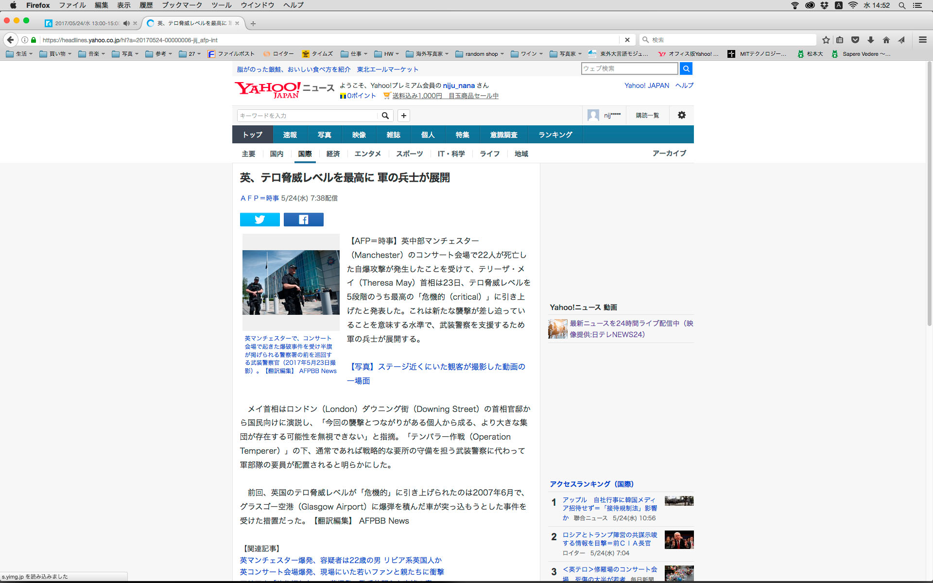Mute the audio tab speaker icon
The width and height of the screenshot is (933, 583).
pyautogui.click(x=126, y=23)
